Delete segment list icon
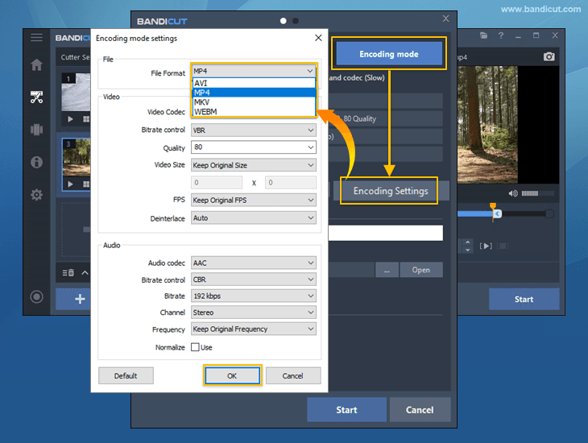This screenshot has width=588, height=443. (68, 273)
